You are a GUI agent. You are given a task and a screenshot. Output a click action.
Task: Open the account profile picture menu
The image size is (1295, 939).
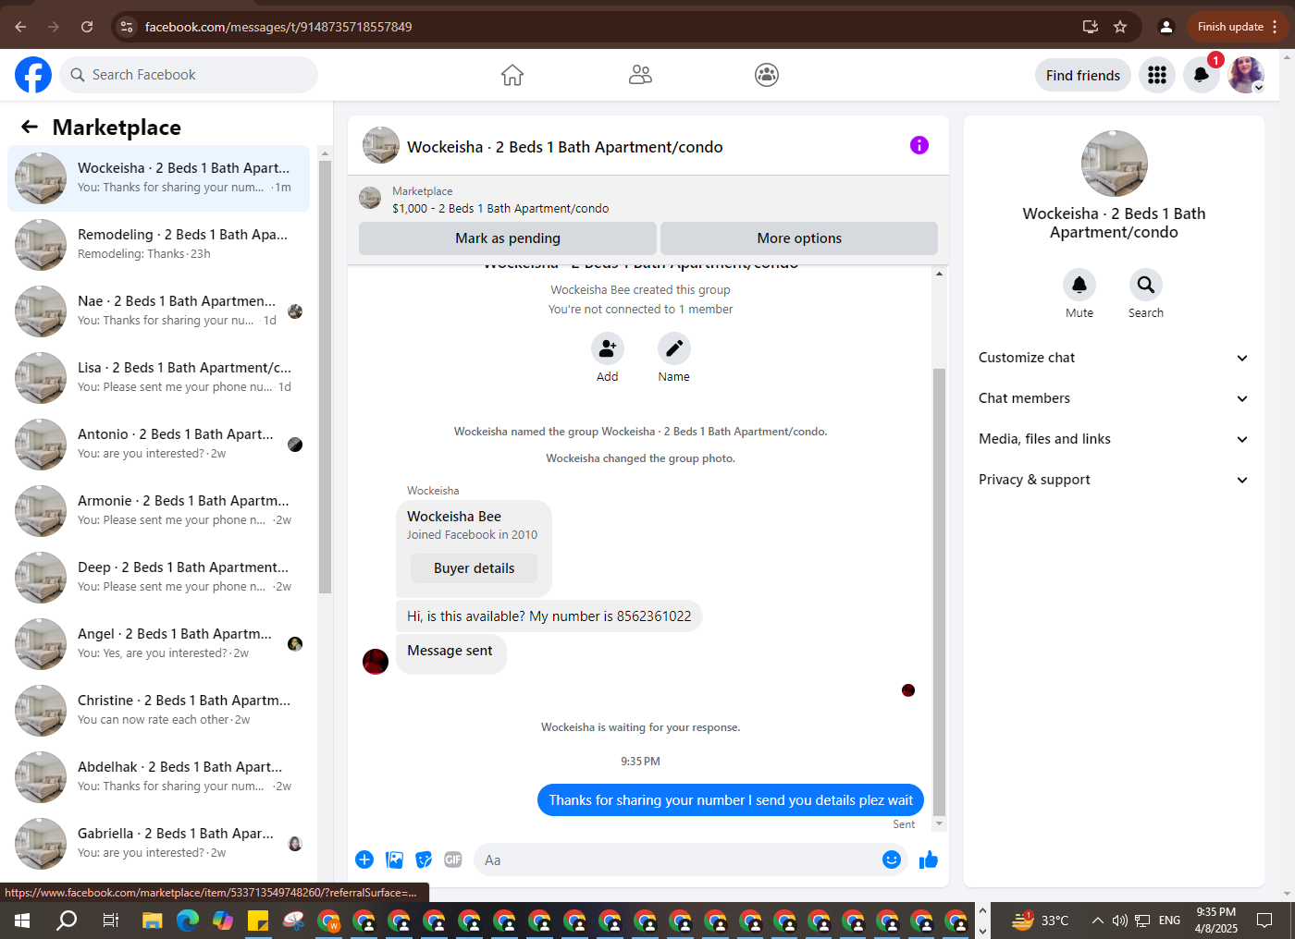[x=1246, y=75]
